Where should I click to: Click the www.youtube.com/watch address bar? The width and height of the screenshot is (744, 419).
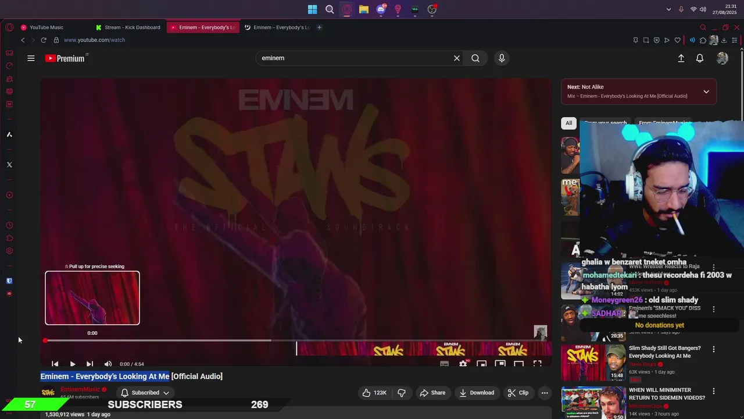click(94, 40)
